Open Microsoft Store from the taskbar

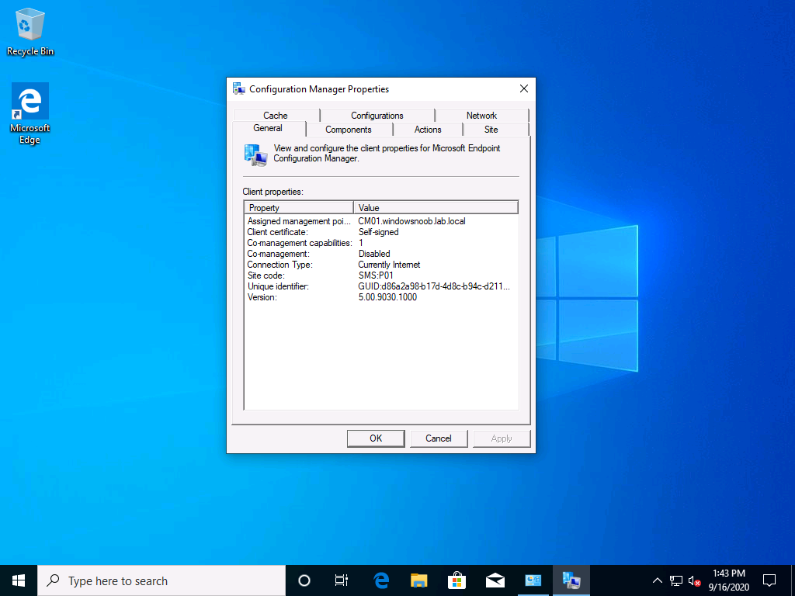tap(457, 580)
